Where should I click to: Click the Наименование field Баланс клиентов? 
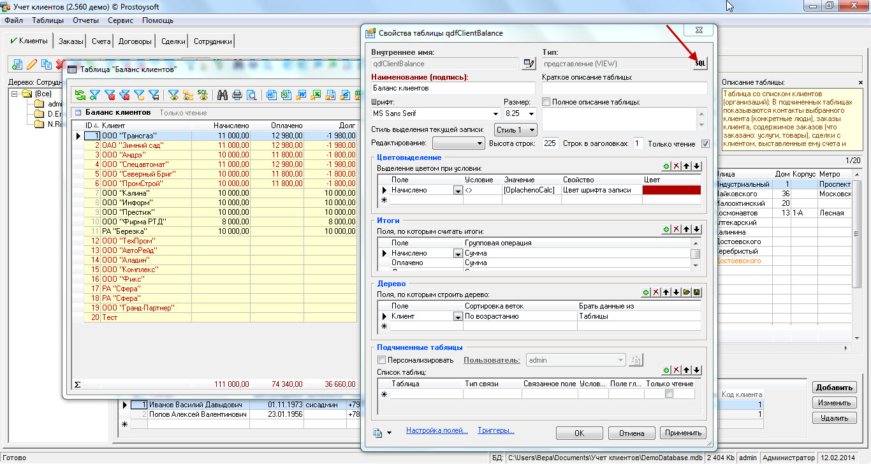[x=453, y=88]
